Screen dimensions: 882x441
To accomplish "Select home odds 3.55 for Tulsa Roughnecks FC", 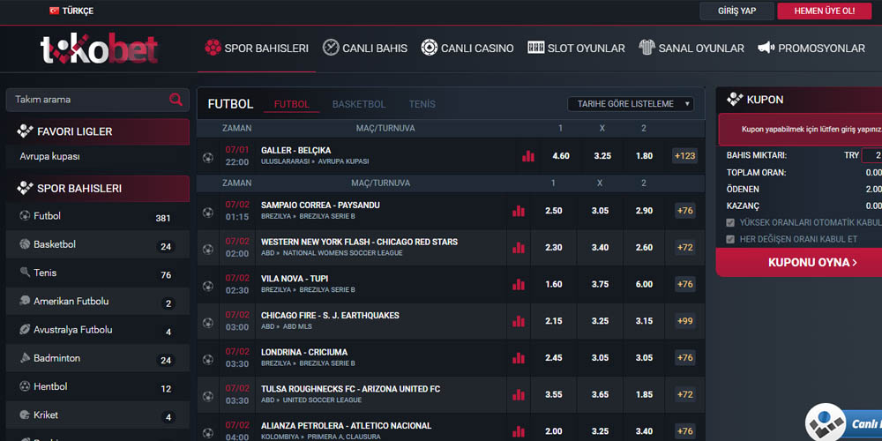I will (554, 395).
